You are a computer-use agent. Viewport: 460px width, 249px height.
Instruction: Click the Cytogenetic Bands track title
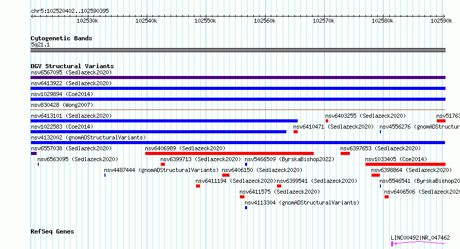click(62, 38)
